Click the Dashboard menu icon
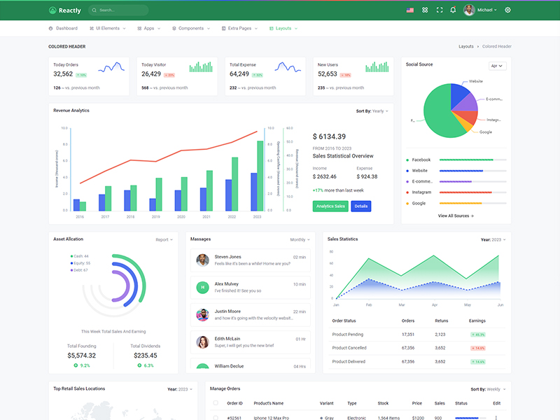This screenshot has height=420, width=560. (50, 28)
